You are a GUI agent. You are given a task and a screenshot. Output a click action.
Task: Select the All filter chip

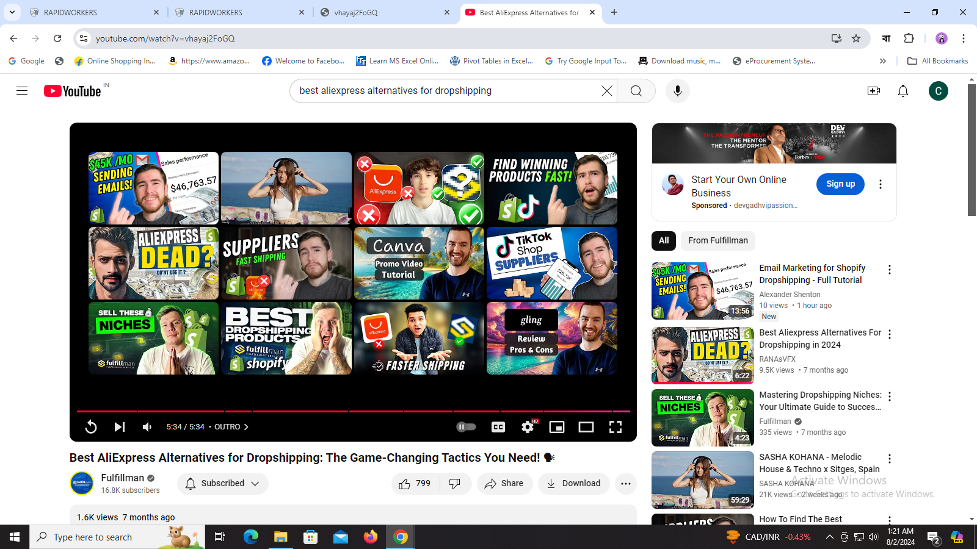click(664, 240)
